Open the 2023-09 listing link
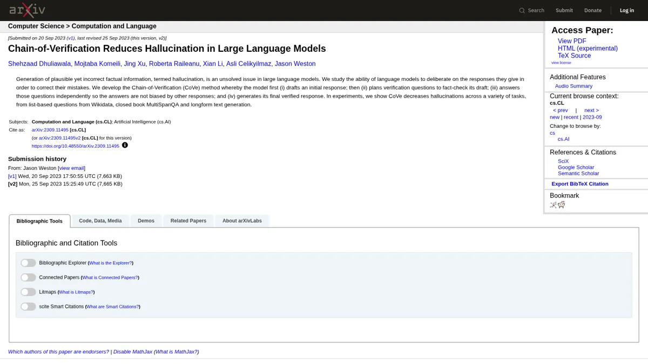The height and width of the screenshot is (364, 648). [x=592, y=117]
